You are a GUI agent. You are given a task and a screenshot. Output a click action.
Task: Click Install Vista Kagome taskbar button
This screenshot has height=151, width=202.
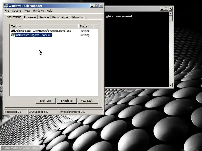(x=20, y=148)
